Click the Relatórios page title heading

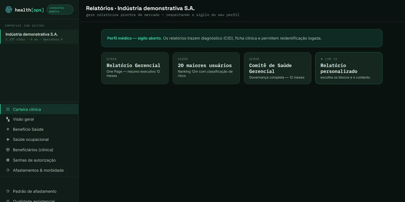click(140, 8)
